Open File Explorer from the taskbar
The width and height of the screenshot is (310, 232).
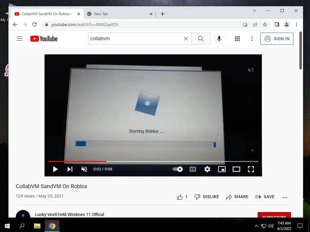click(37, 226)
